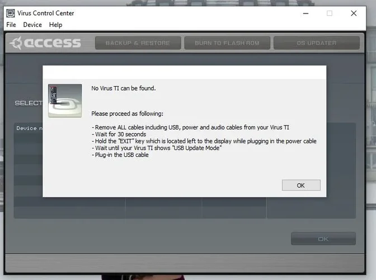Switch to Backup & Restore tab
Viewport: 376px width, 280px height.
tap(138, 43)
